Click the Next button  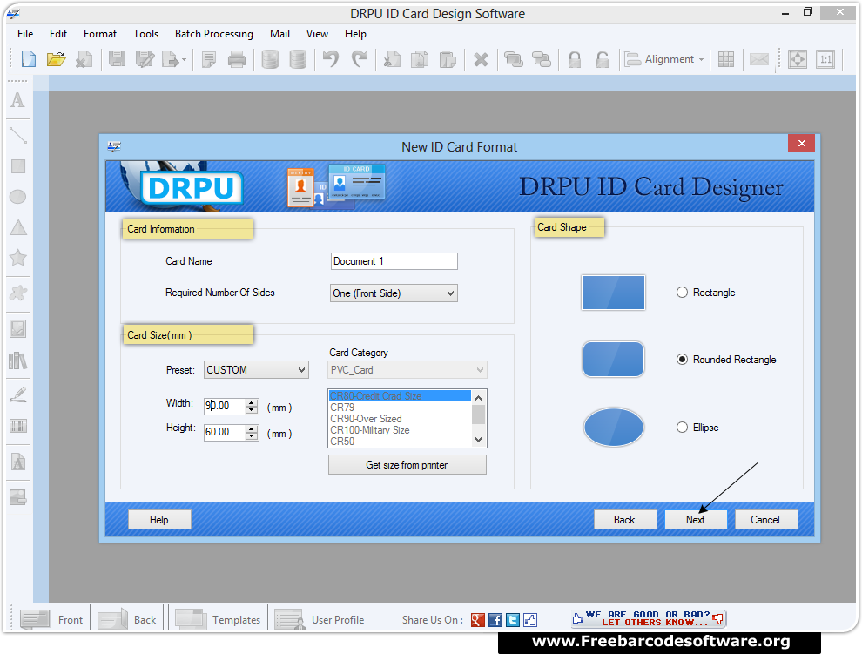tap(696, 520)
